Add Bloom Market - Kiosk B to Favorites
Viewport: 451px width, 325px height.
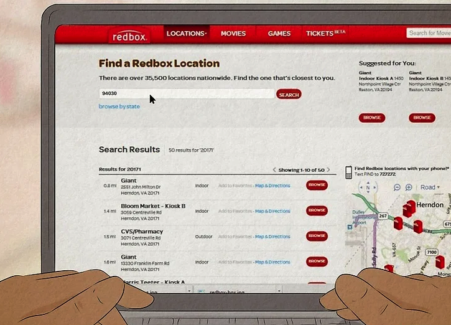tap(235, 211)
